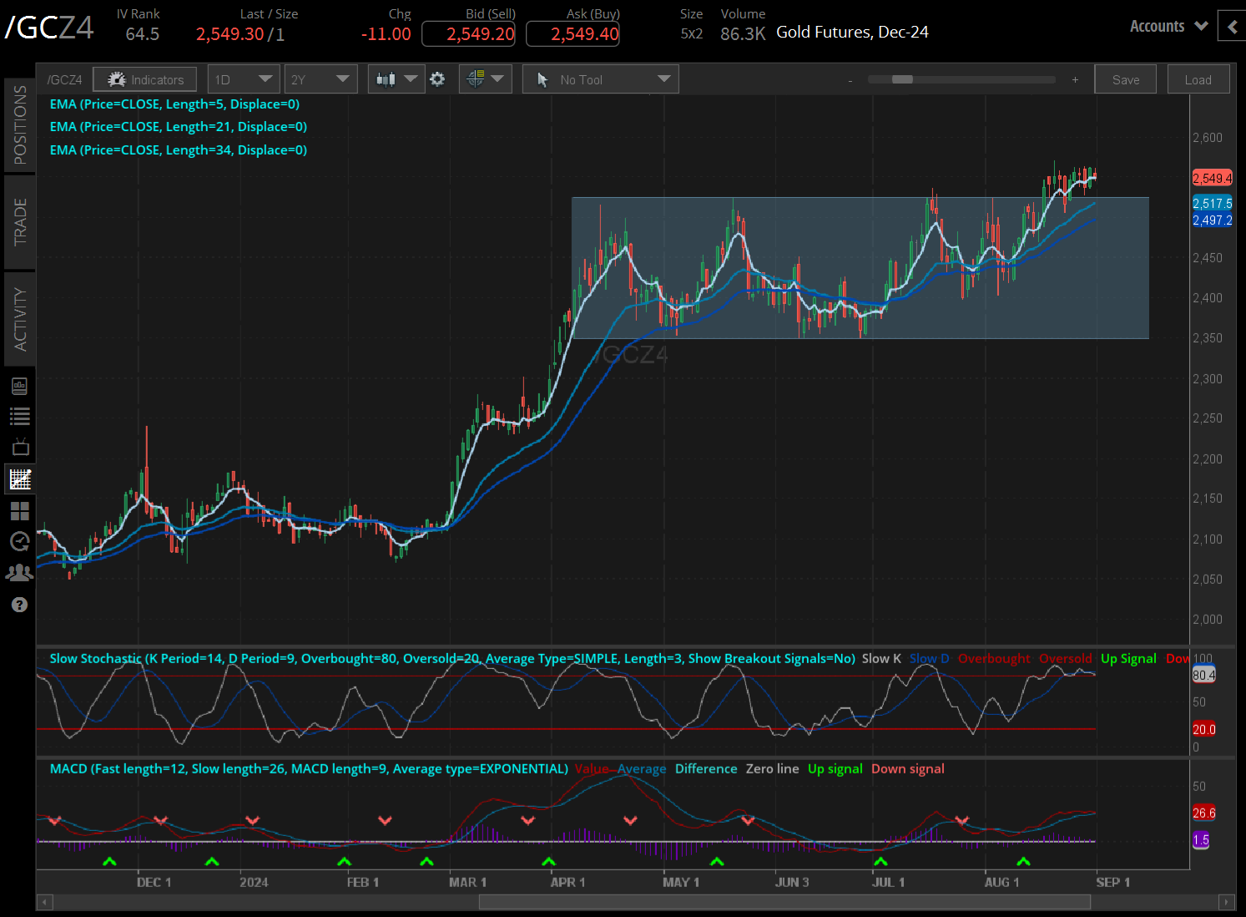This screenshot has height=917, width=1246.
Task: Save the chart layout
Action: coord(1125,79)
